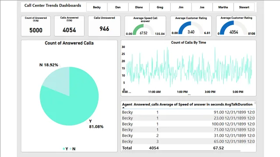Click the 71.00 speed value in table
The width and height of the screenshot is (280, 157).
point(219,130)
